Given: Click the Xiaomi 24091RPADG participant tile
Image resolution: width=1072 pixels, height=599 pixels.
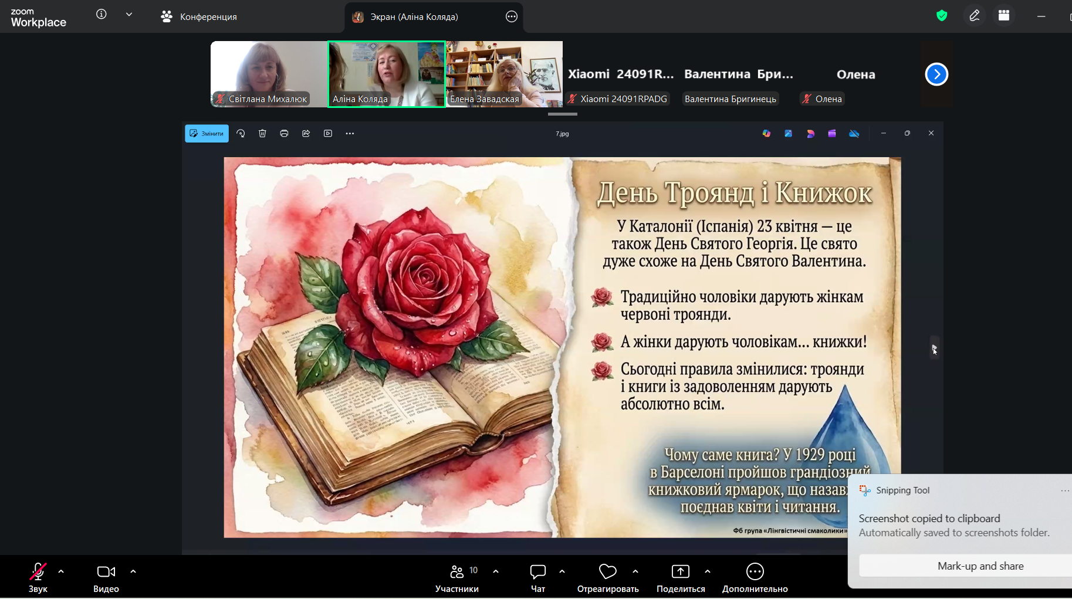Looking at the screenshot, I should pos(621,74).
